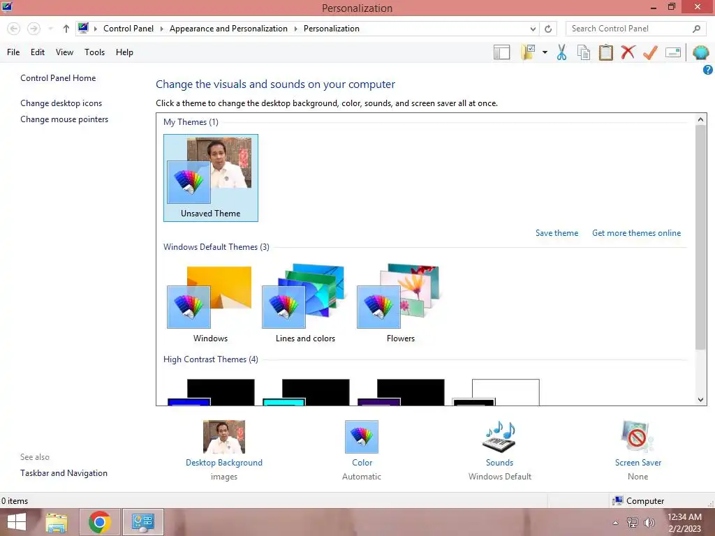Expand the root breadcrumb arrow before Control Panel
The height and width of the screenshot is (536, 715).
tap(95, 29)
